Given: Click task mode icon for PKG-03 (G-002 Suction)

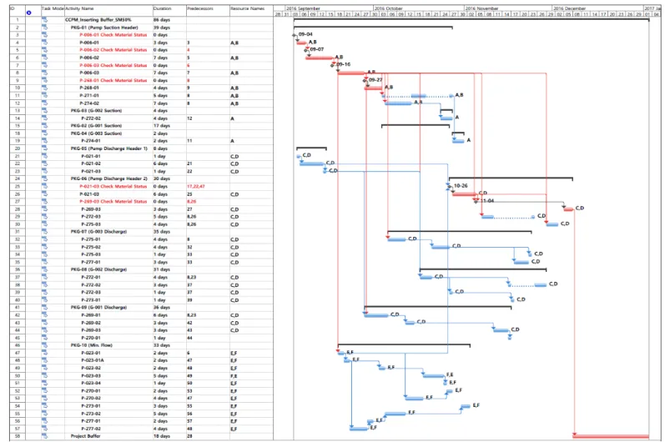Looking at the screenshot, I should 45,111.
